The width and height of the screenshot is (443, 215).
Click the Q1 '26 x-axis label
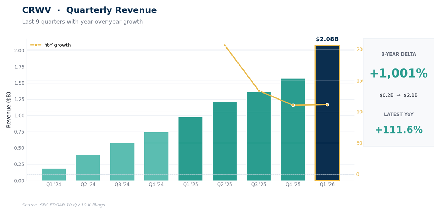coord(327,185)
